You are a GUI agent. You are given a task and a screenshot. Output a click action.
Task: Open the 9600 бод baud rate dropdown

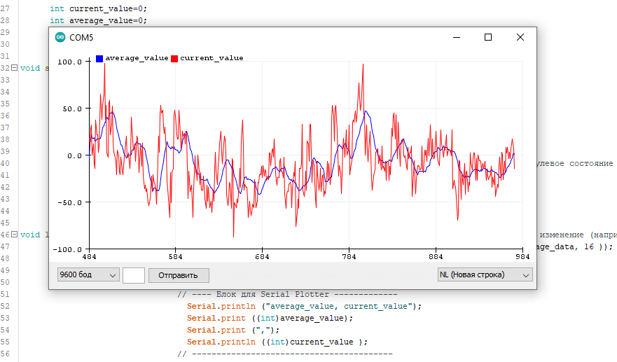coord(88,274)
